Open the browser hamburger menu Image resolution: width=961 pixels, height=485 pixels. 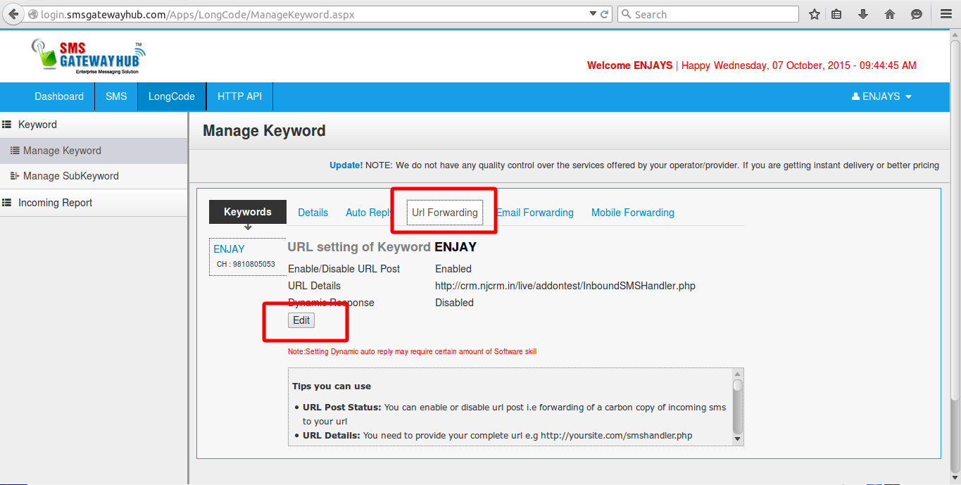pyautogui.click(x=946, y=14)
